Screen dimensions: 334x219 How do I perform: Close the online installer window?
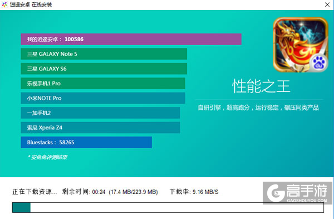click(327, 4)
